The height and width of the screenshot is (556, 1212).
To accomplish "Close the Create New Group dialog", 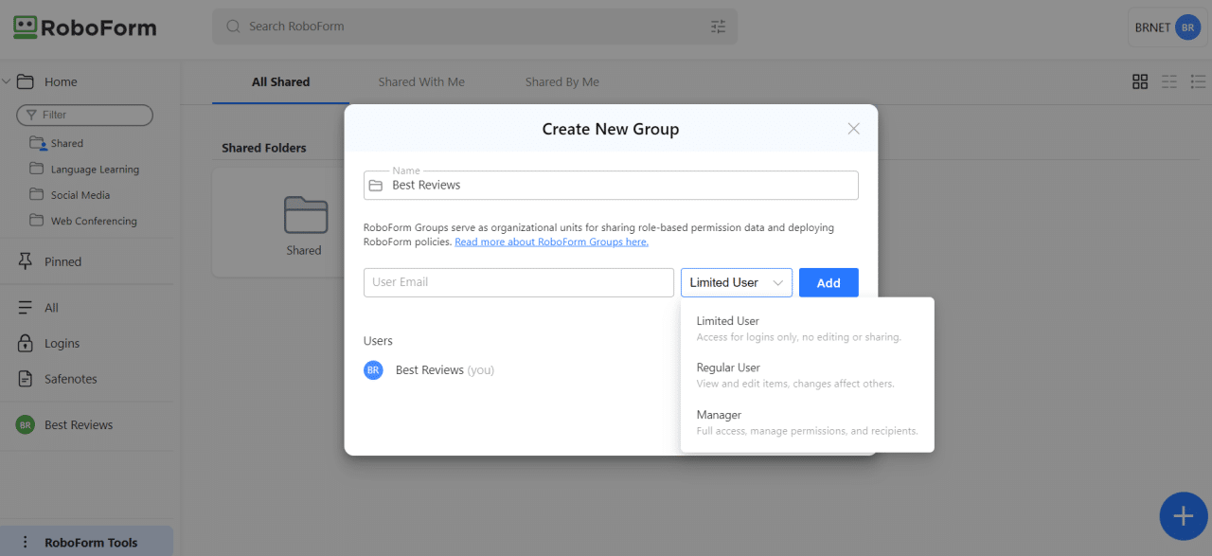I will click(853, 129).
